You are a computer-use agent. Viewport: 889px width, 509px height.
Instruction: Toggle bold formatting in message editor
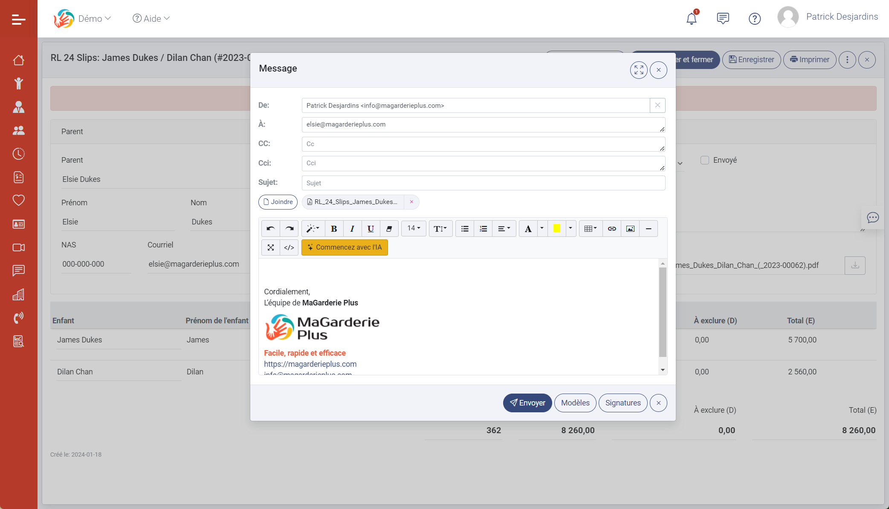coord(334,229)
